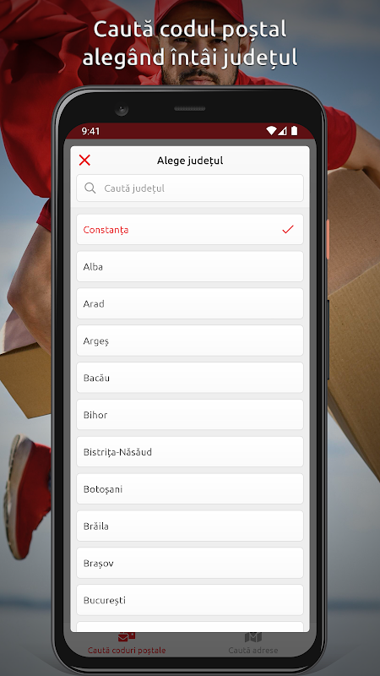Tap the Wi-Fi status icon
Image resolution: width=380 pixels, height=676 pixels.
pyautogui.click(x=271, y=131)
